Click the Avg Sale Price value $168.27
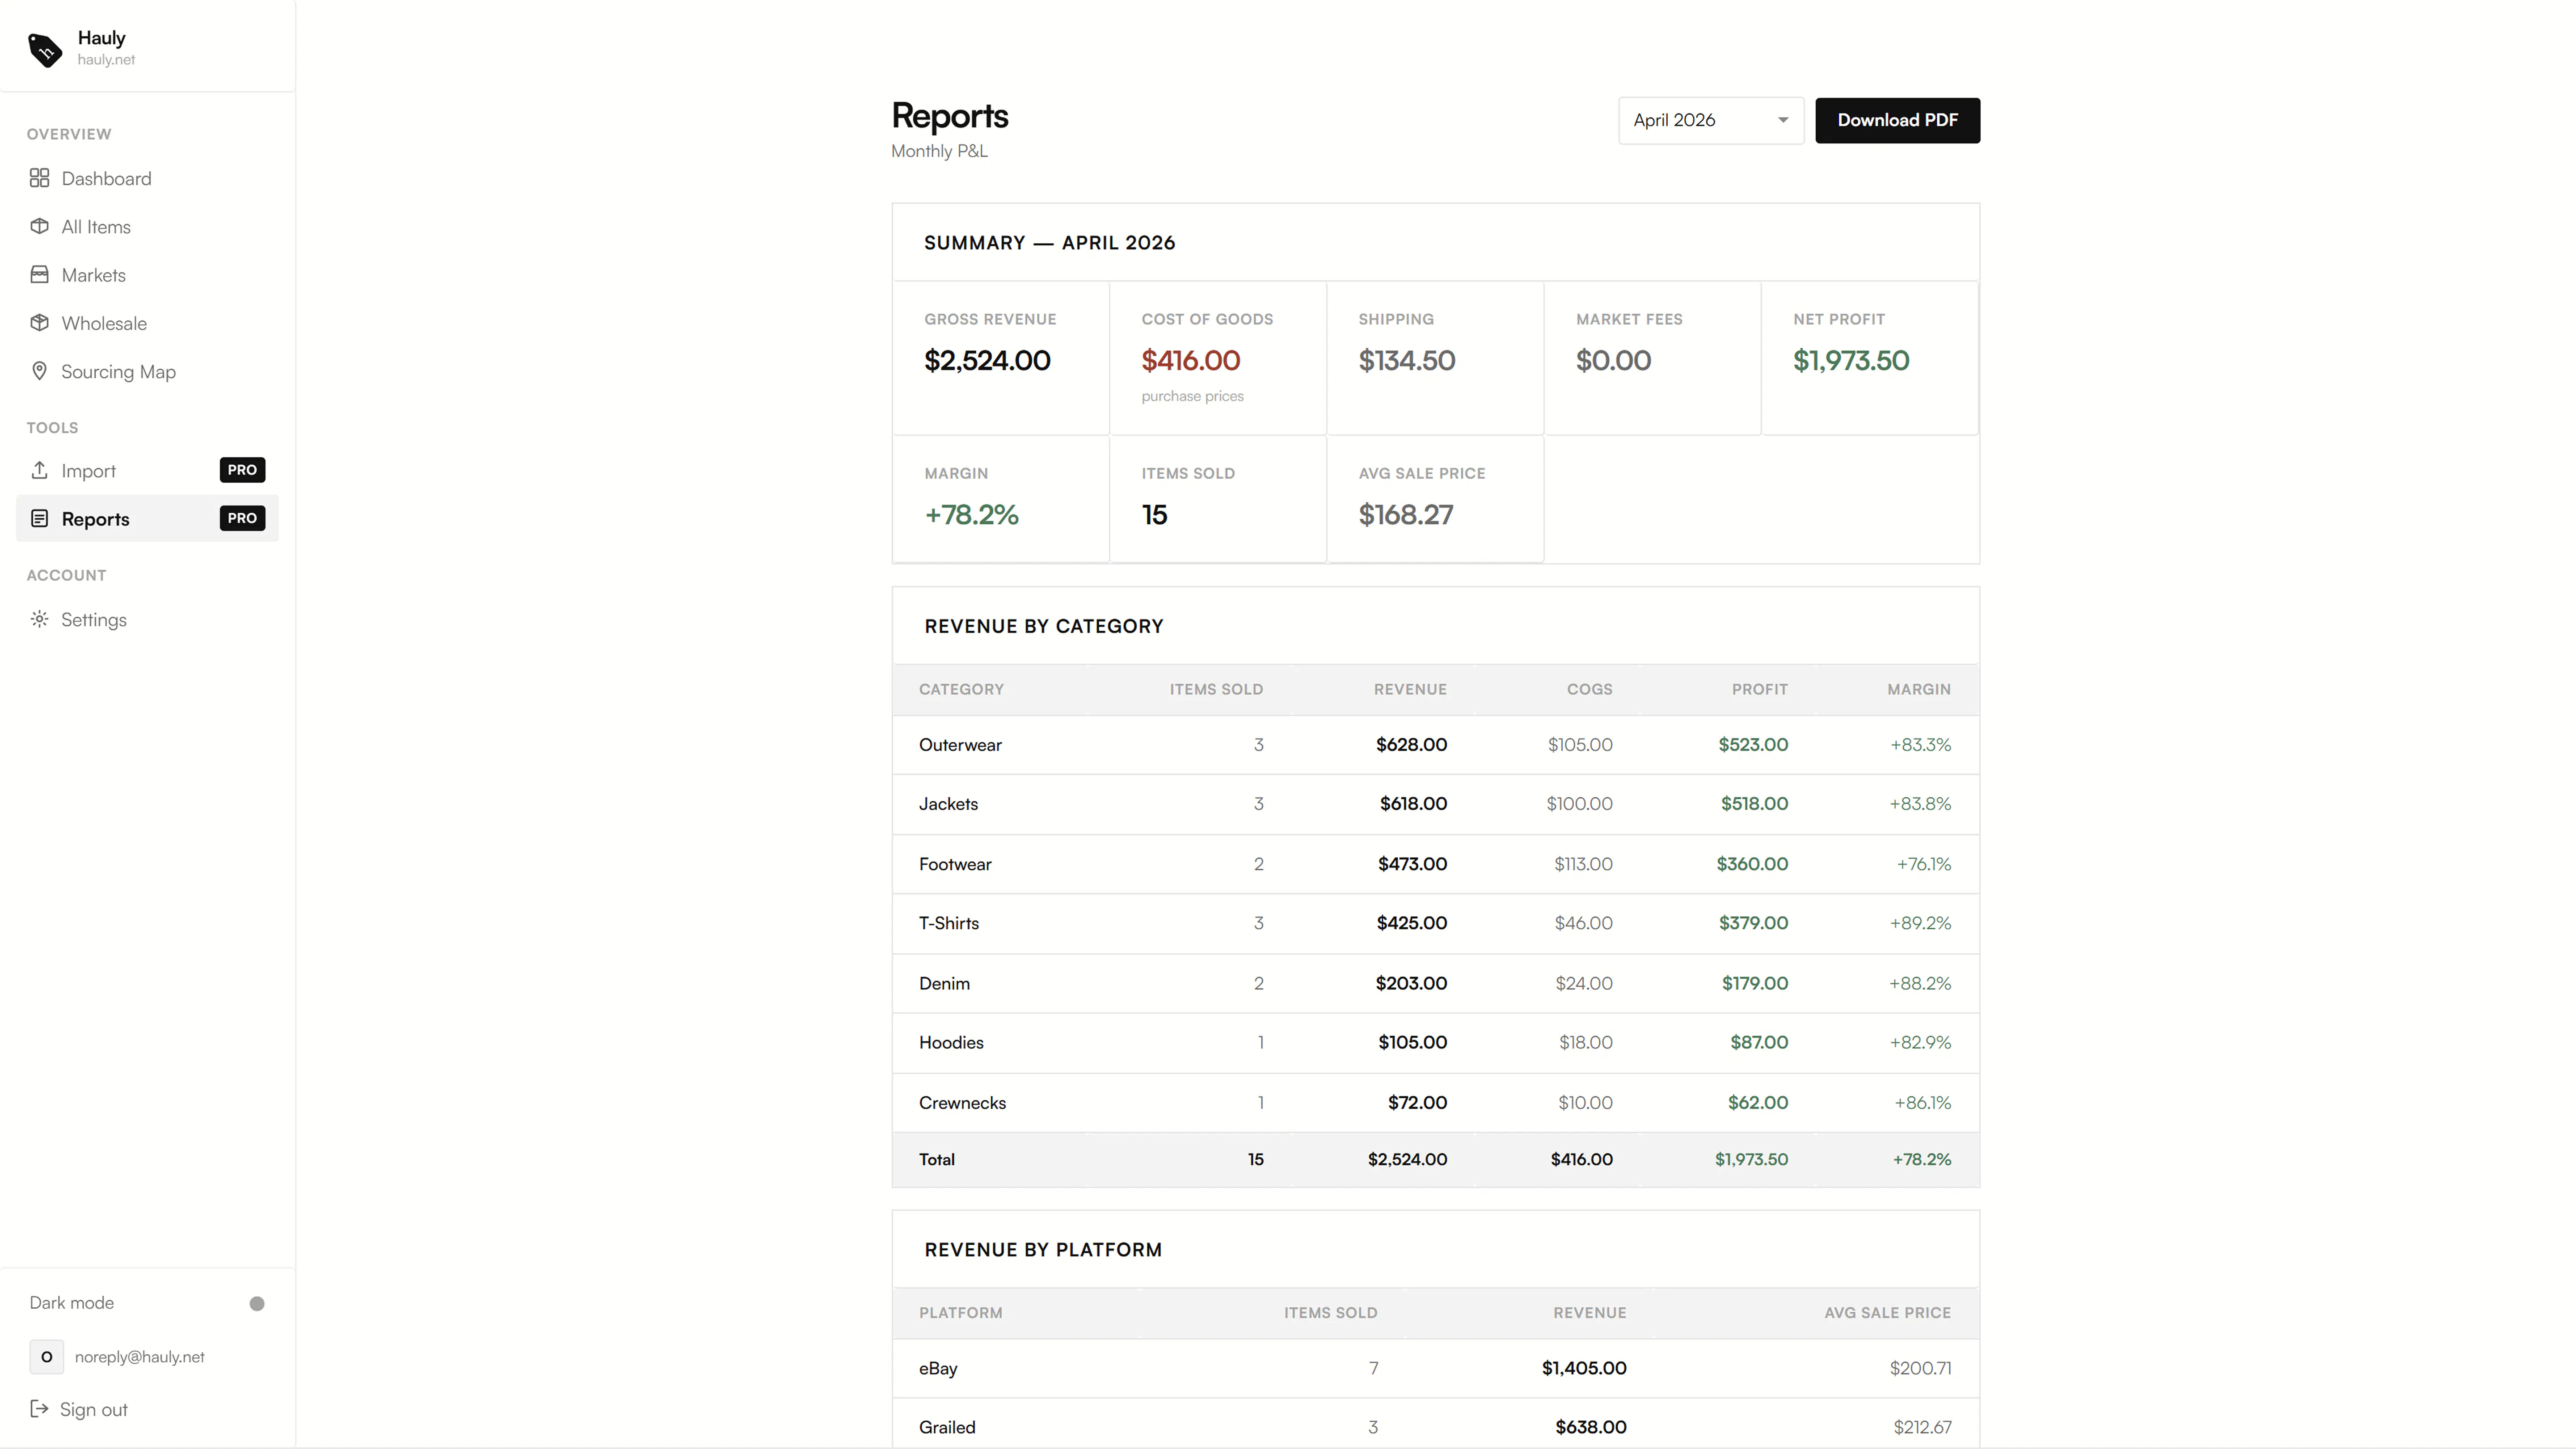2576x1449 pixels. pos(1405,515)
